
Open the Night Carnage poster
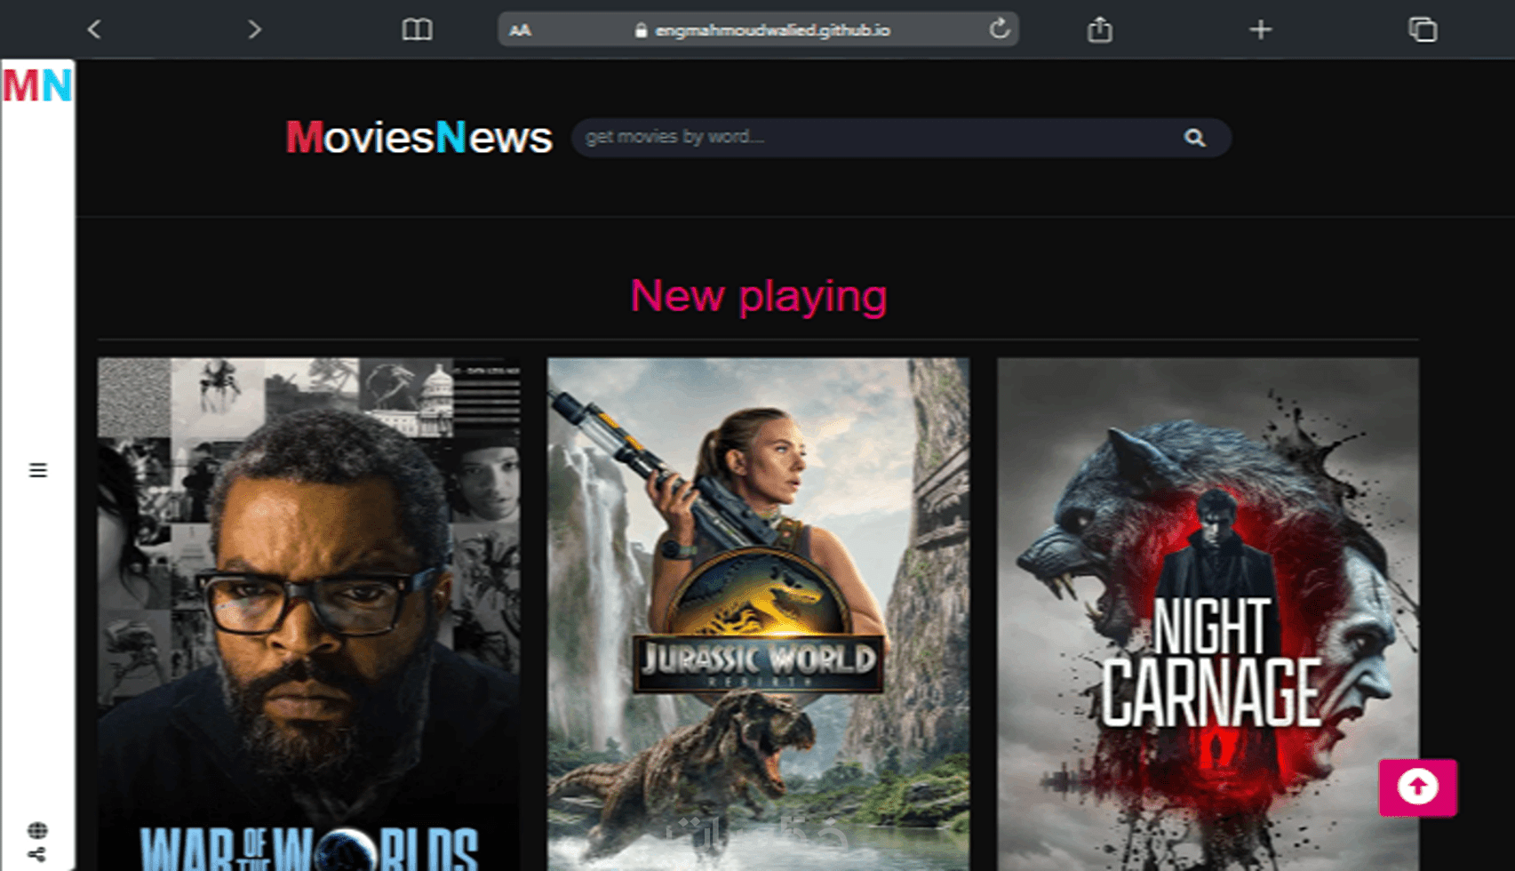pos(1208,614)
